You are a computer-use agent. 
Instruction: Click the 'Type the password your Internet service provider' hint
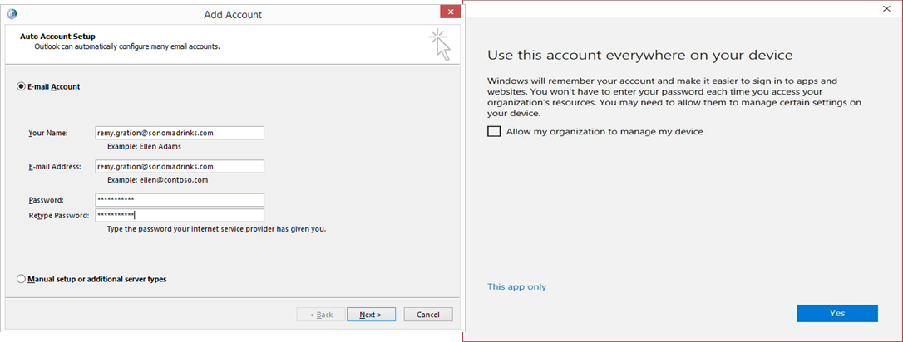pos(217,229)
